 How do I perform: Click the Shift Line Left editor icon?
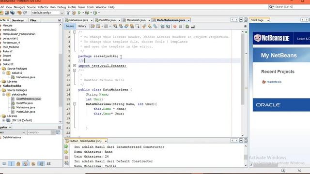tap(162, 26)
